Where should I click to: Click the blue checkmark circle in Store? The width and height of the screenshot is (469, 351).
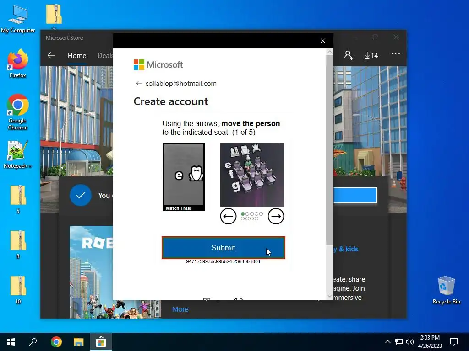click(x=81, y=195)
